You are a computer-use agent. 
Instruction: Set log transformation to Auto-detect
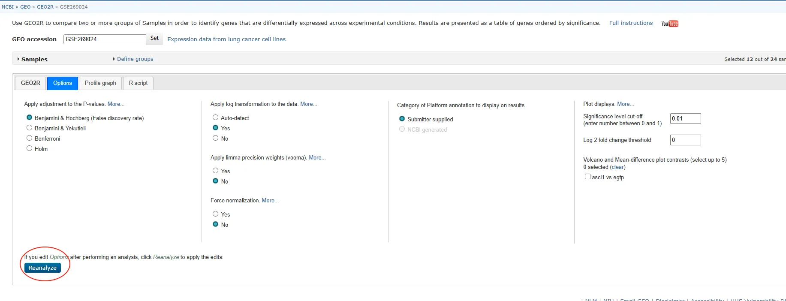click(216, 118)
